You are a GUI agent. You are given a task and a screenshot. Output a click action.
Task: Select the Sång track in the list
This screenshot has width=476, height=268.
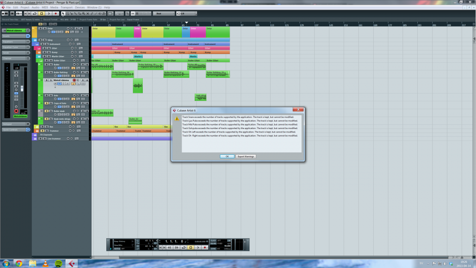[50, 40]
